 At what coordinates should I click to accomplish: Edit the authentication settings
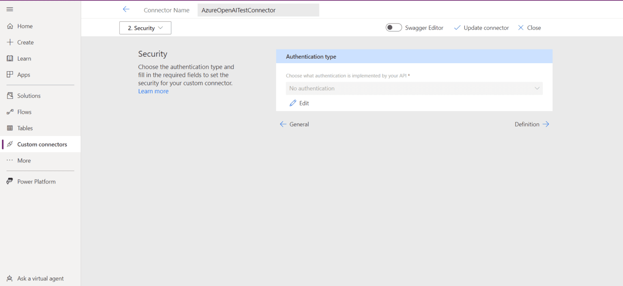pos(299,103)
